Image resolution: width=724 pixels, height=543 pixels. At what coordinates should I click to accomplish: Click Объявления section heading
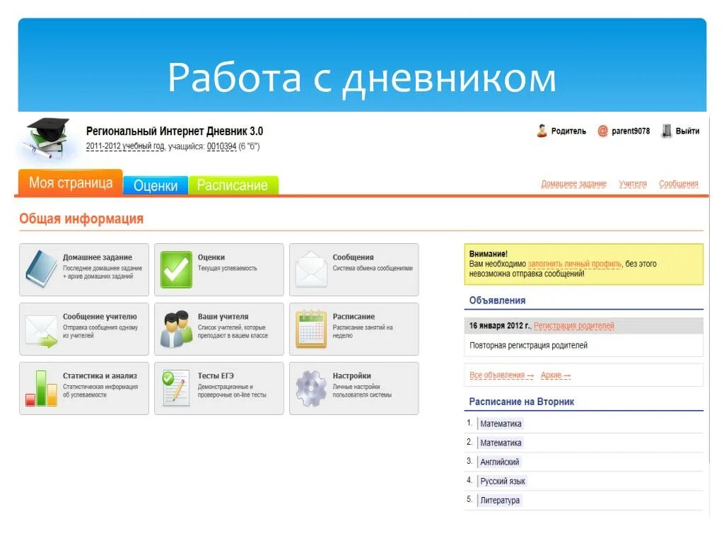coord(497,300)
